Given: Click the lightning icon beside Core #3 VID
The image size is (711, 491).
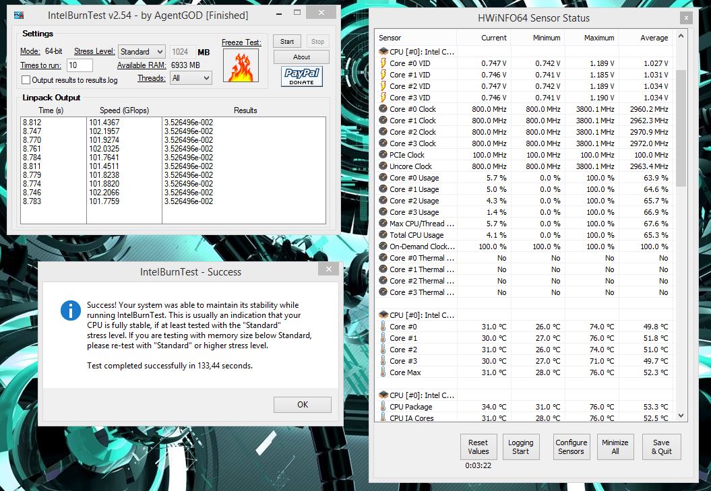Looking at the screenshot, I should [383, 98].
